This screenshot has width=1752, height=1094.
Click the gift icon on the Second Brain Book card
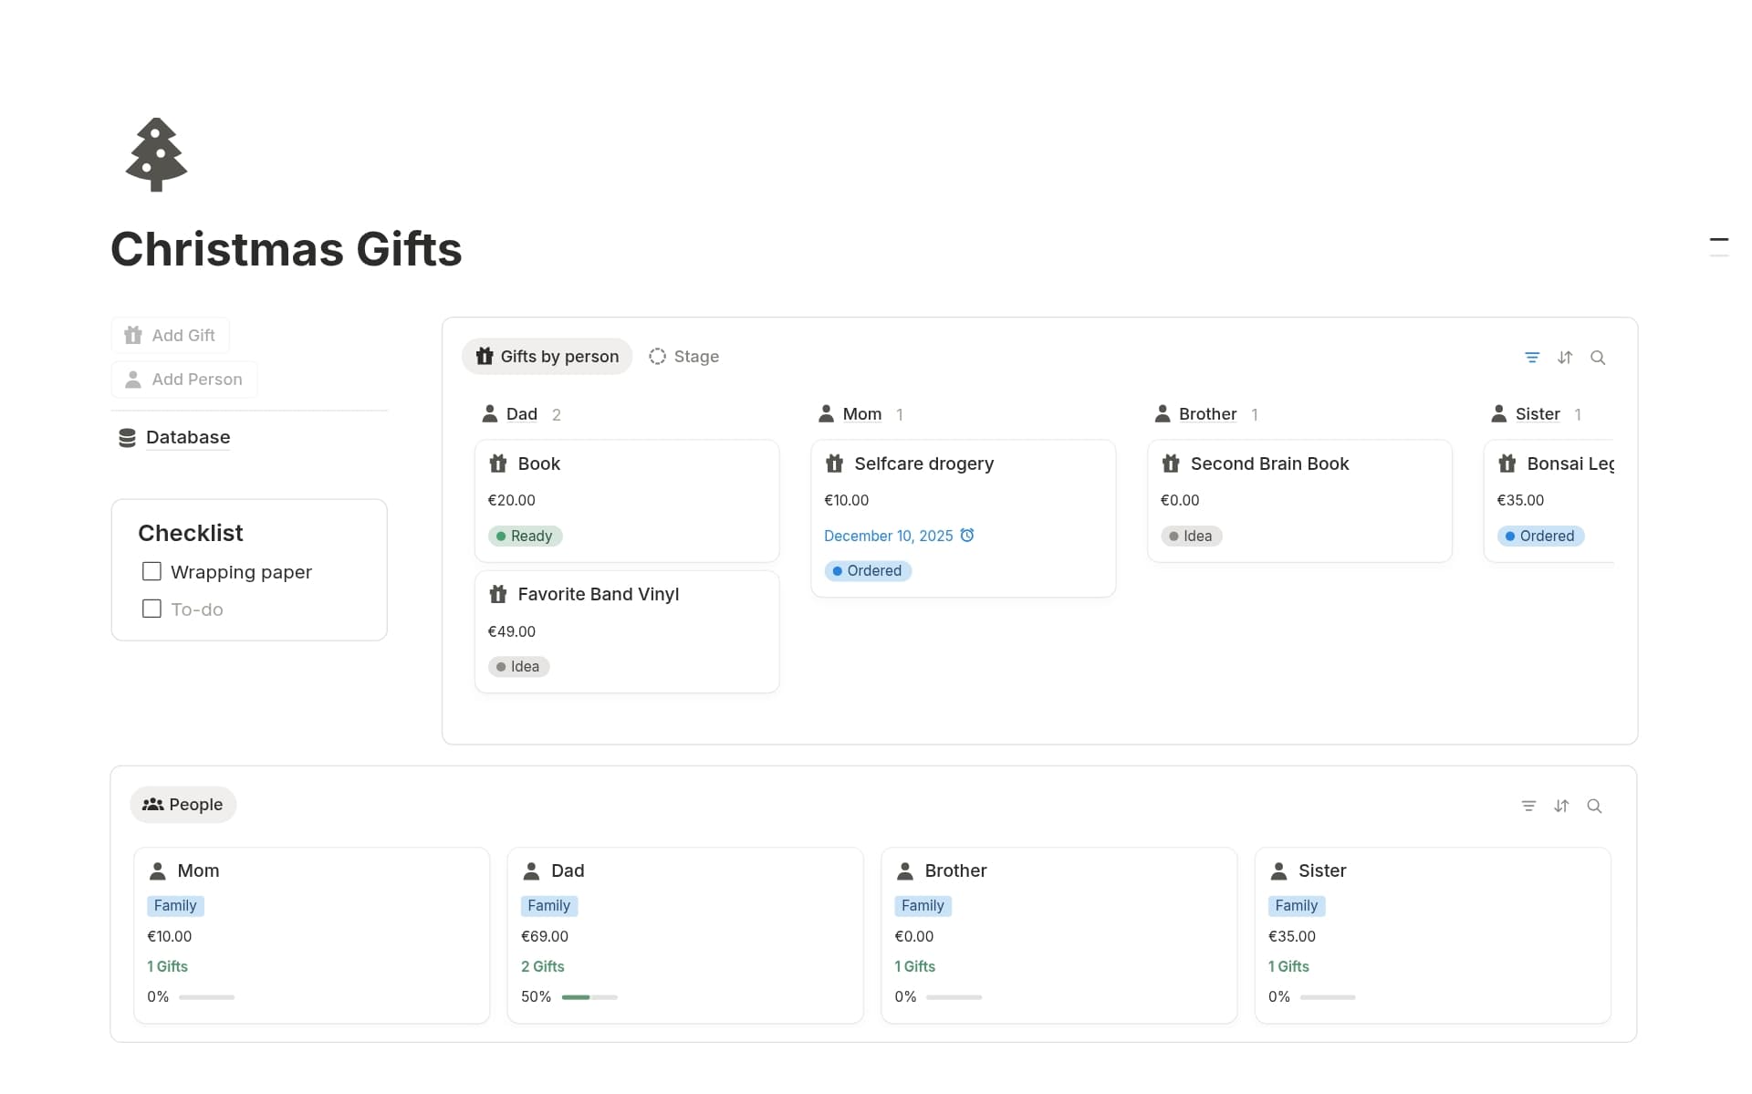coord(1171,464)
